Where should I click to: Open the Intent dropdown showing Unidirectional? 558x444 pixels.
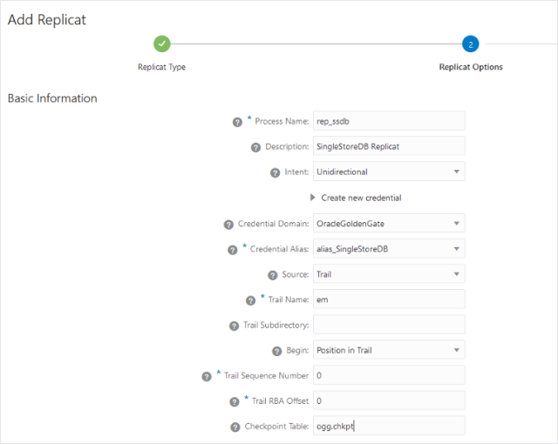point(389,172)
